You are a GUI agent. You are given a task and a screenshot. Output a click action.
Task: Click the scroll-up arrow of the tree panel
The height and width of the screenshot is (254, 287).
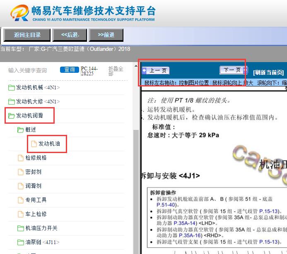pos(136,66)
